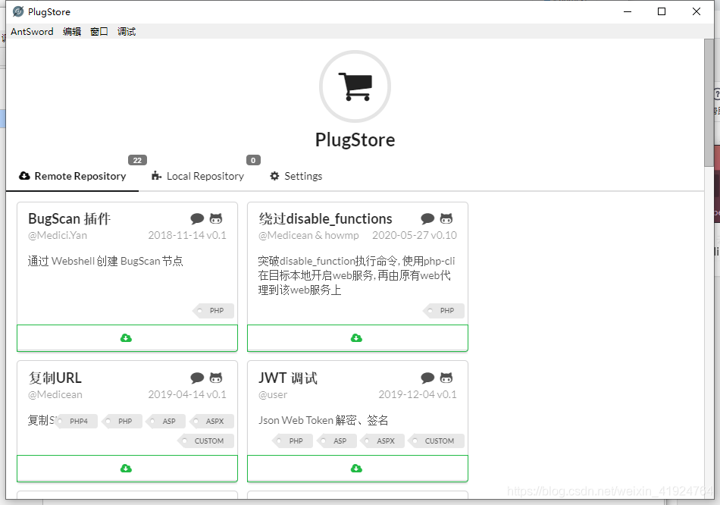Open comments for 绕过disable_functions plugin
The width and height of the screenshot is (720, 505).
tap(427, 218)
